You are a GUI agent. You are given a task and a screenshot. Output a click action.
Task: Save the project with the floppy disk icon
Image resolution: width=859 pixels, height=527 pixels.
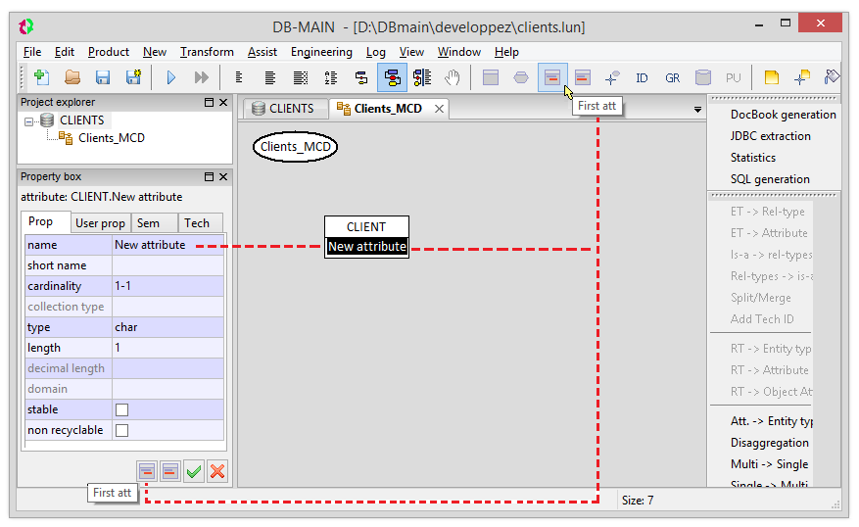[x=103, y=77]
